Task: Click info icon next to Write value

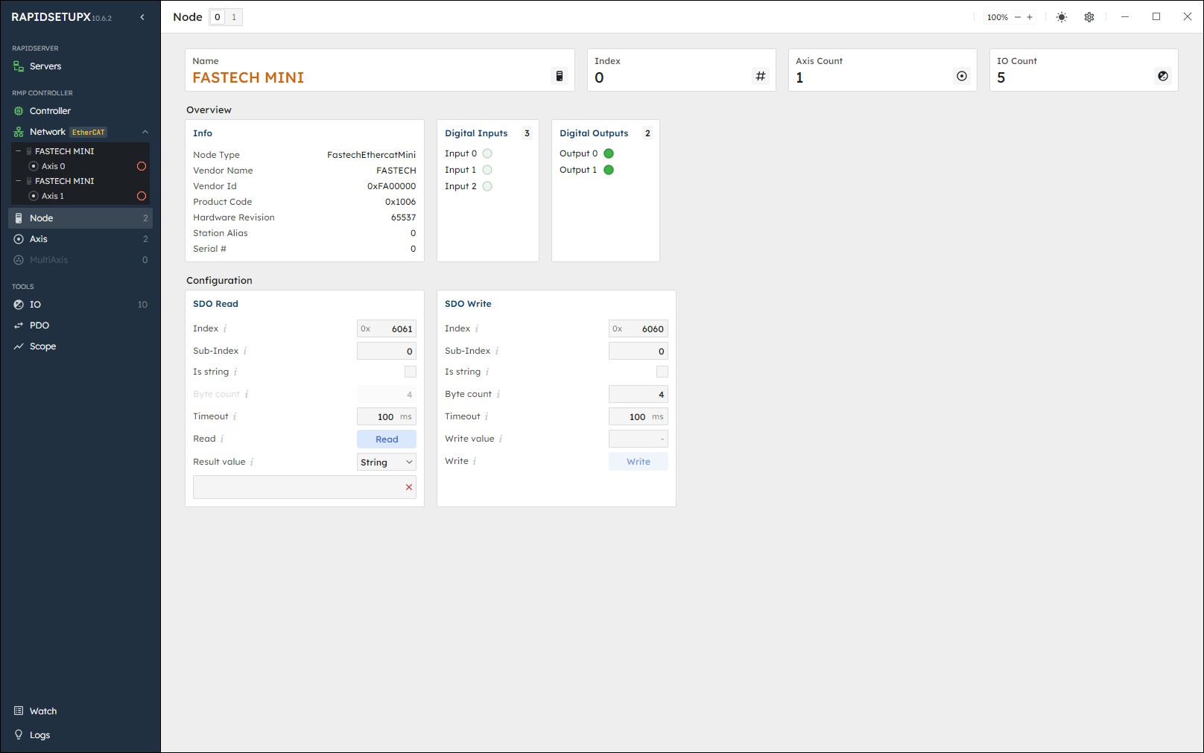Action: pos(501,439)
